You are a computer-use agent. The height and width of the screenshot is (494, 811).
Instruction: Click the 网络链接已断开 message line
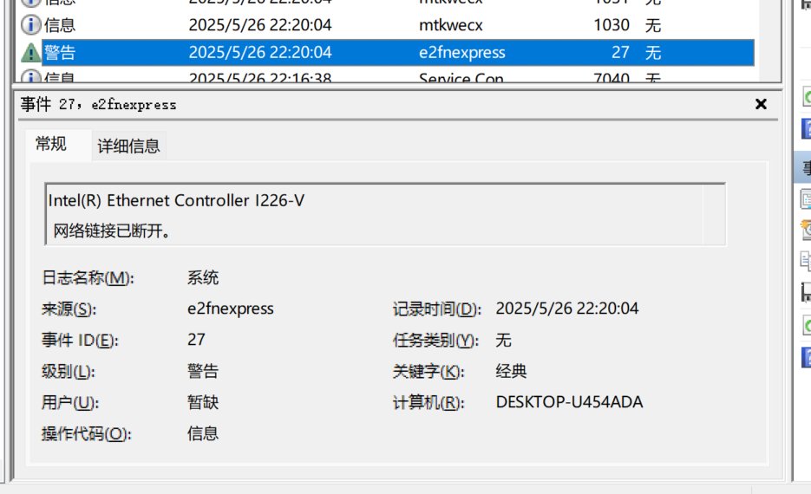click(x=112, y=231)
